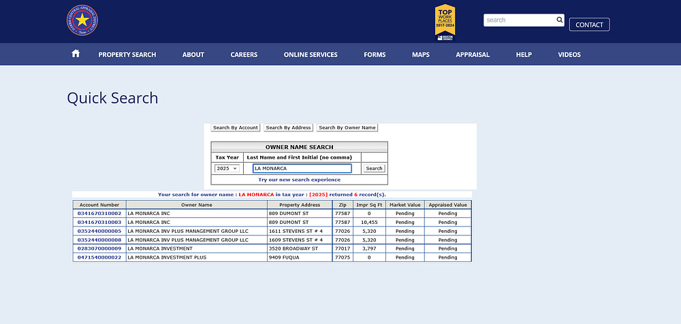This screenshot has height=324, width=681.
Task: Click the 3520 BROADWAY ST address
Action: point(294,248)
